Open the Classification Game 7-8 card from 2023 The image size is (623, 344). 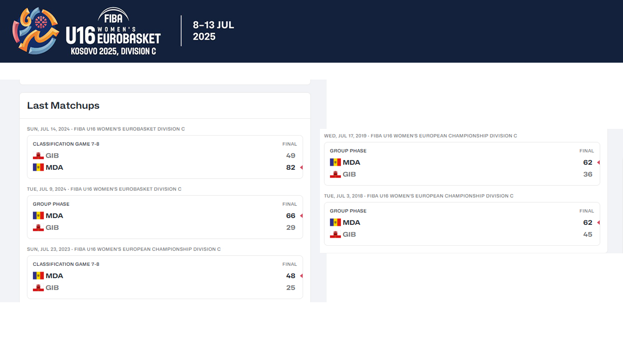tap(165, 276)
